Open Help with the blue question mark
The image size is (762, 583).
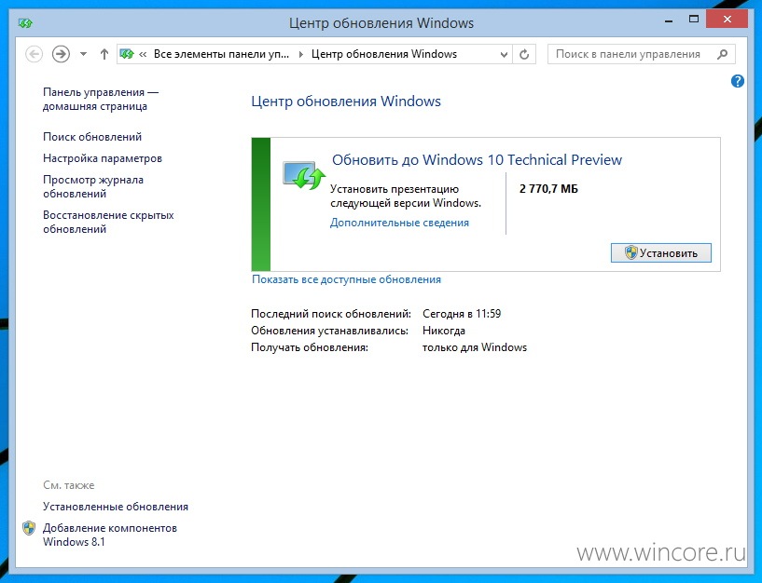[737, 81]
